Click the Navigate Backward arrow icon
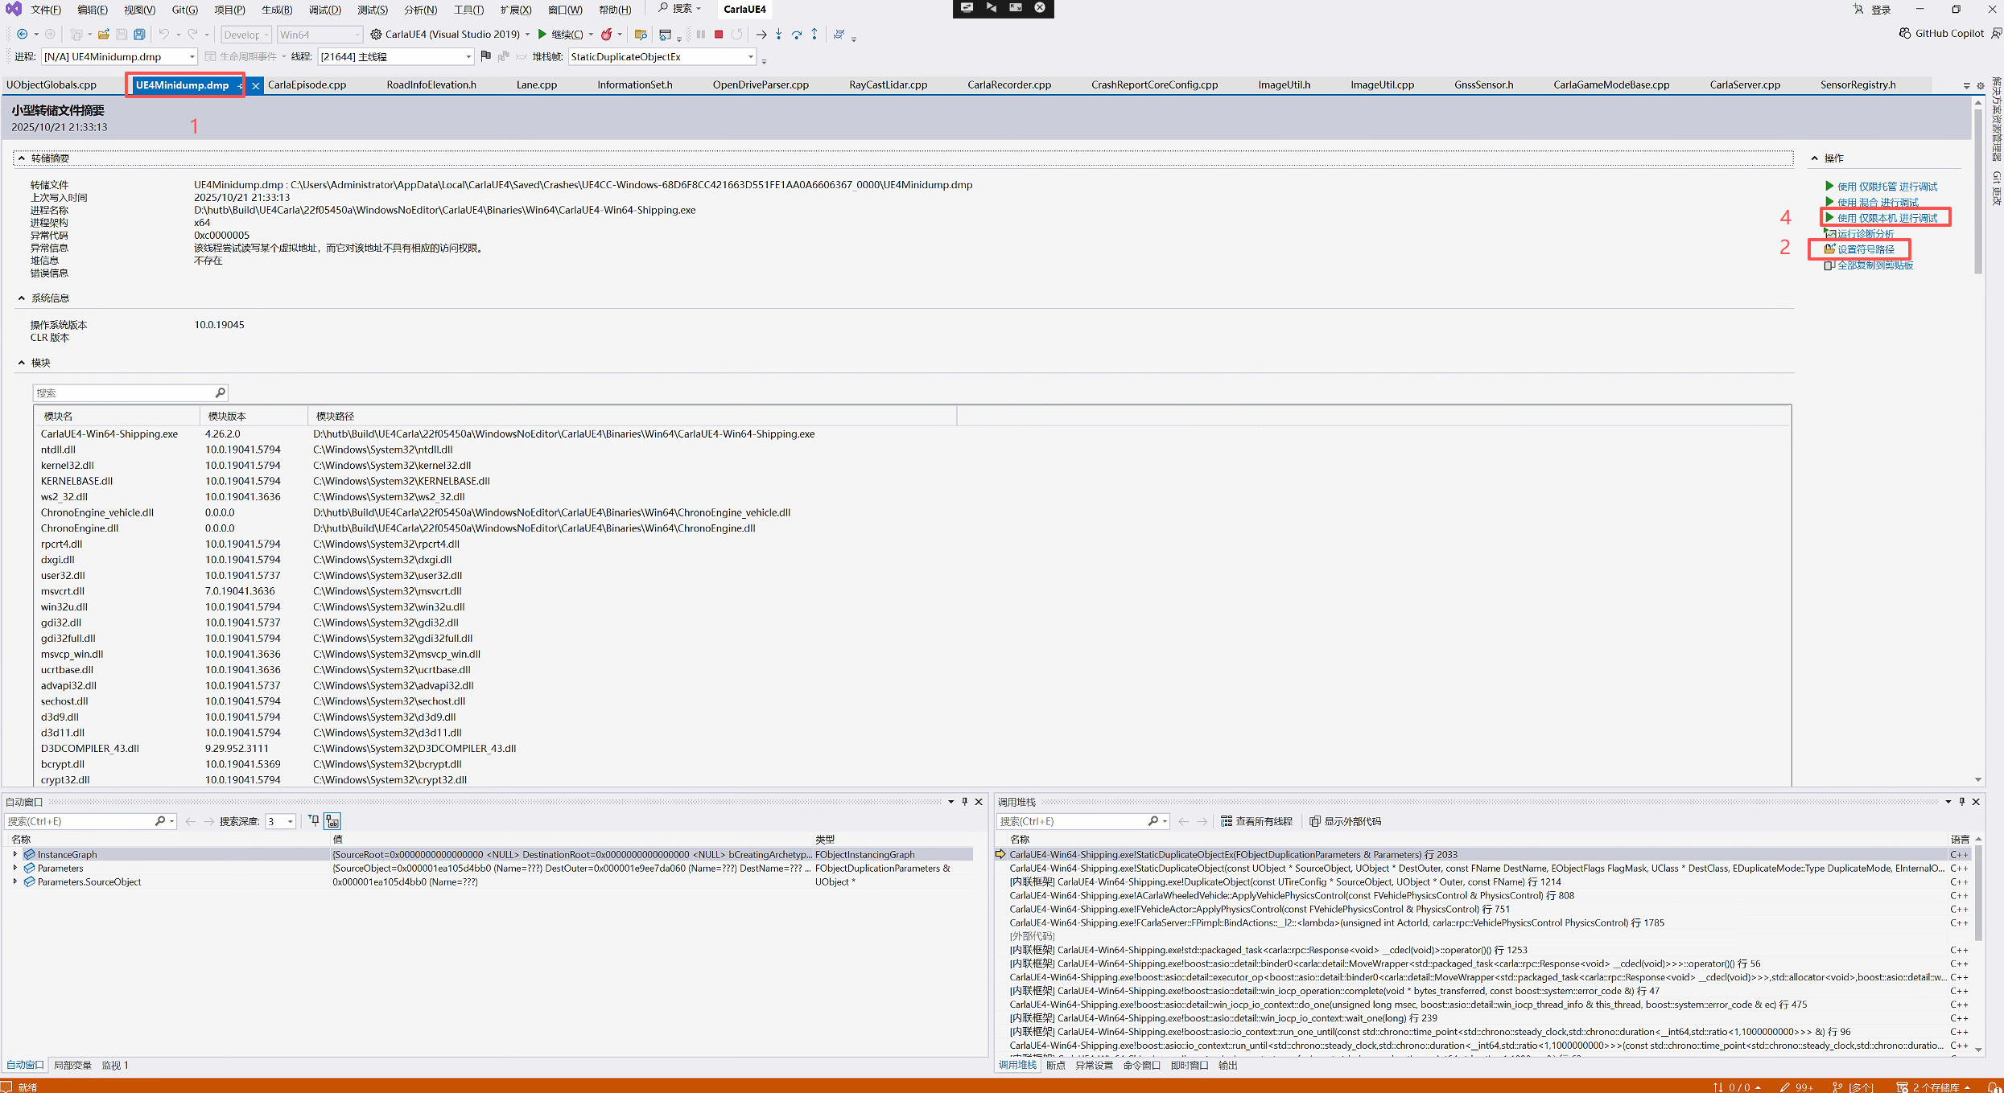This screenshot has width=2004, height=1093. point(23,35)
